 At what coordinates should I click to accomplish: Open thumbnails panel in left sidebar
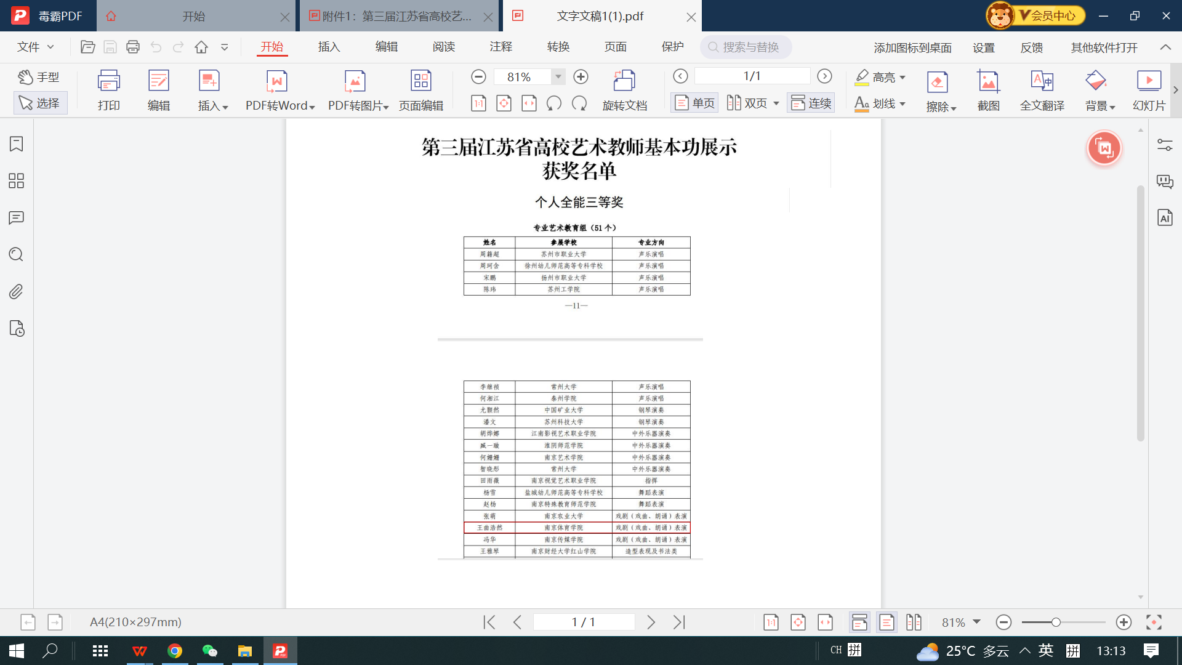(17, 180)
